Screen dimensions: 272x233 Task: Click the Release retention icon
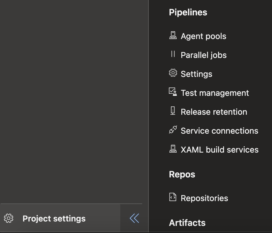pyautogui.click(x=173, y=111)
